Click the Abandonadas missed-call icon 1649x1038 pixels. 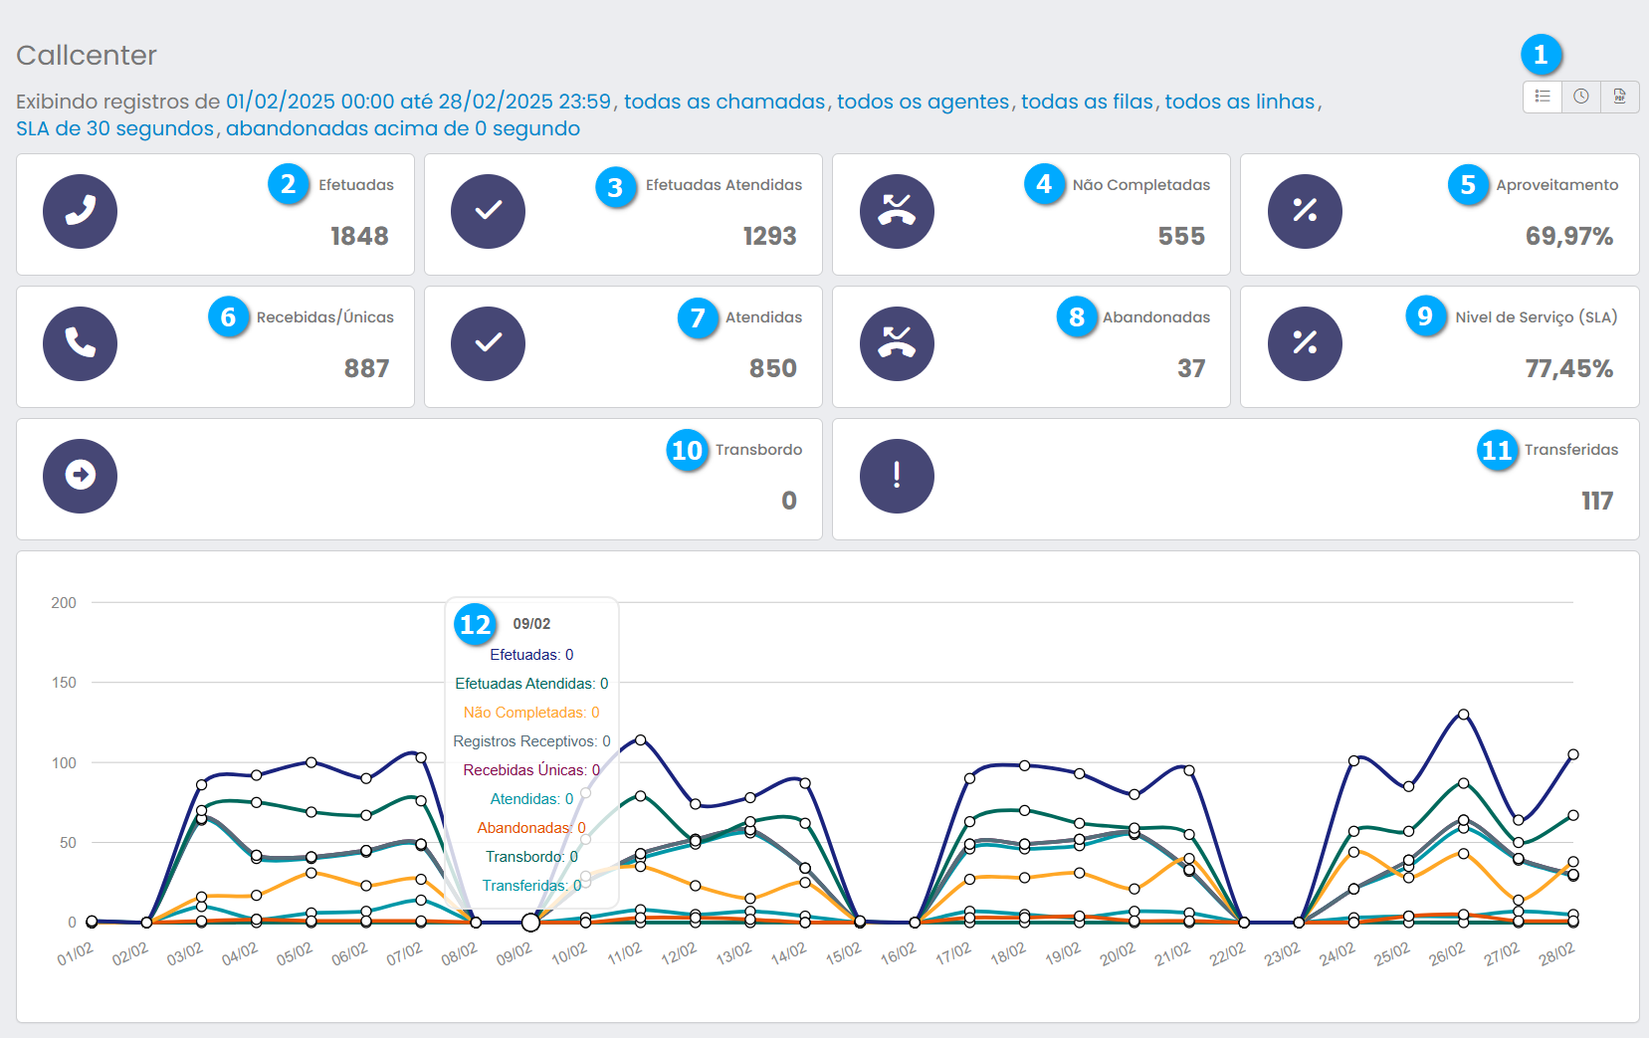(x=897, y=343)
